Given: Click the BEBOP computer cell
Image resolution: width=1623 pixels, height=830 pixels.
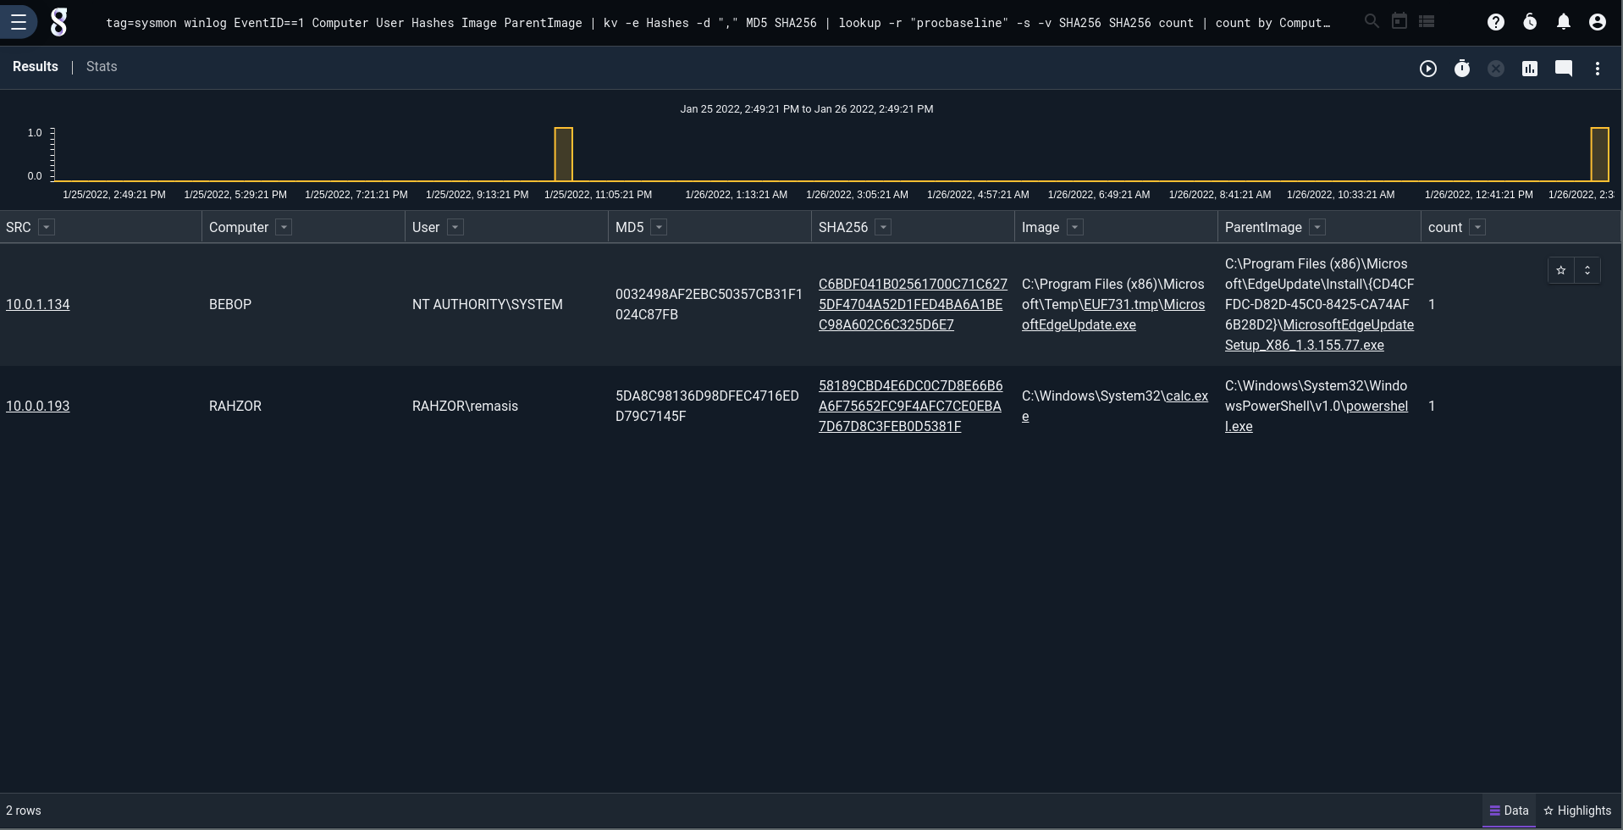Looking at the screenshot, I should coord(230,304).
